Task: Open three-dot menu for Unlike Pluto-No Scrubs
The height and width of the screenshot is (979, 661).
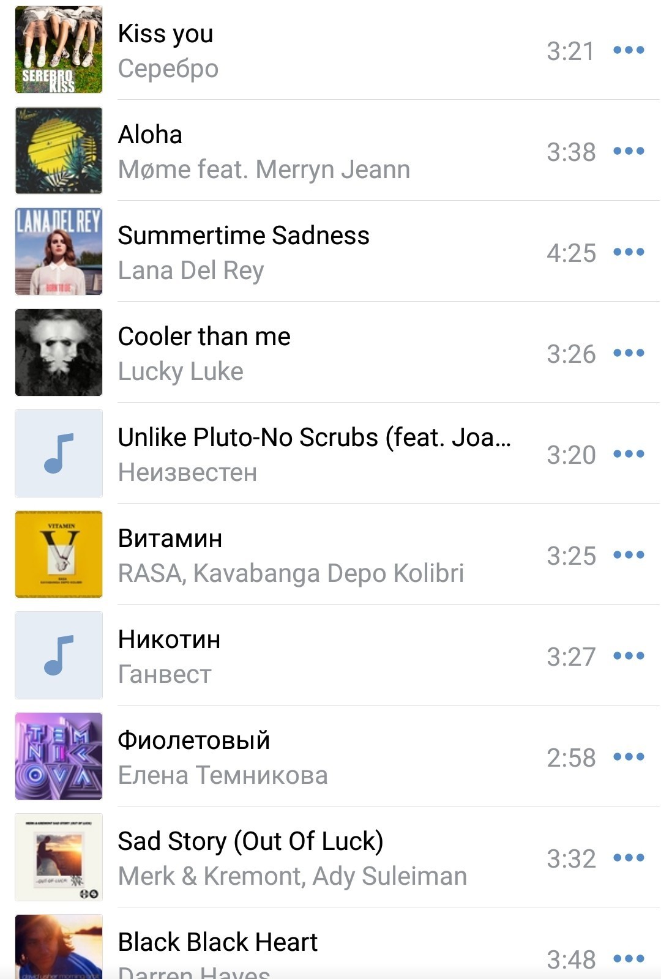Action: [629, 454]
